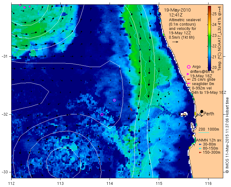Click the 'Altimetric sealevel' text
Image resolution: width=231 pixels, height=187 pixels.
point(185,20)
